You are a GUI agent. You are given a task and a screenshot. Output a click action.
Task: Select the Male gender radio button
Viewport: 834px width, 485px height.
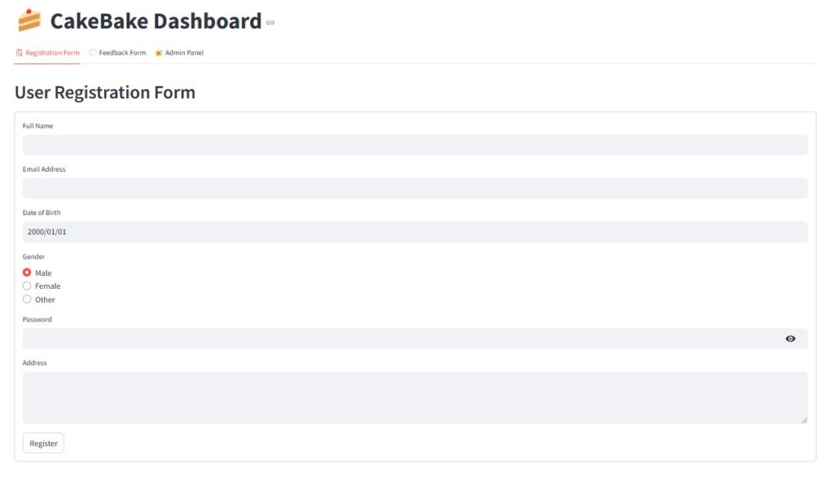click(x=27, y=273)
